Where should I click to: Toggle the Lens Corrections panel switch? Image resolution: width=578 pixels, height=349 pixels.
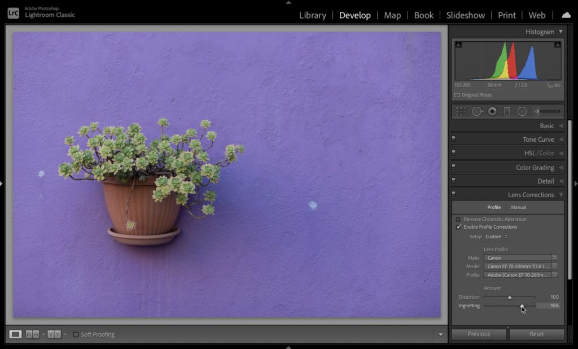click(453, 194)
